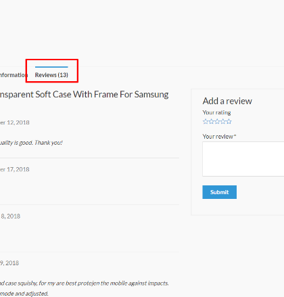Viewport: 284px width, 297px height.
Task: Click the 'Your review' field label
Action: click(x=219, y=137)
